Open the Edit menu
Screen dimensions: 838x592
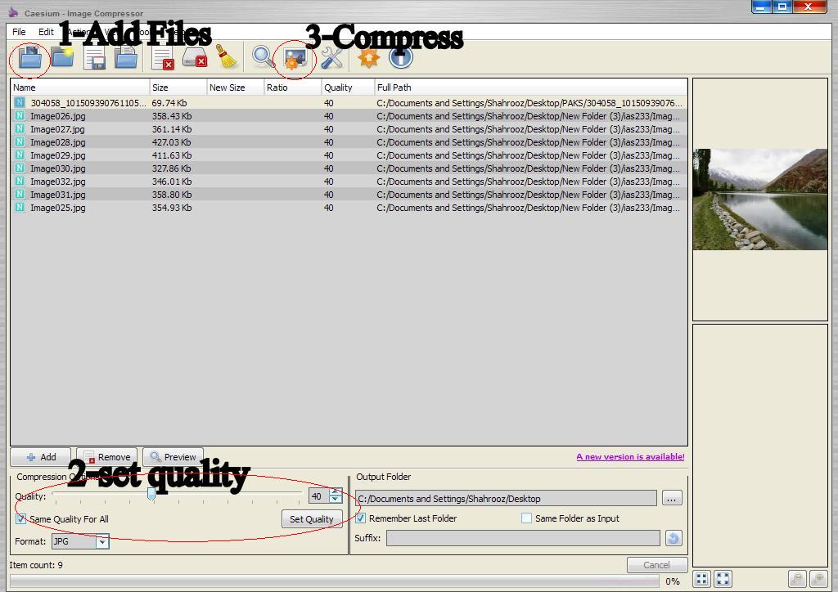[46, 32]
